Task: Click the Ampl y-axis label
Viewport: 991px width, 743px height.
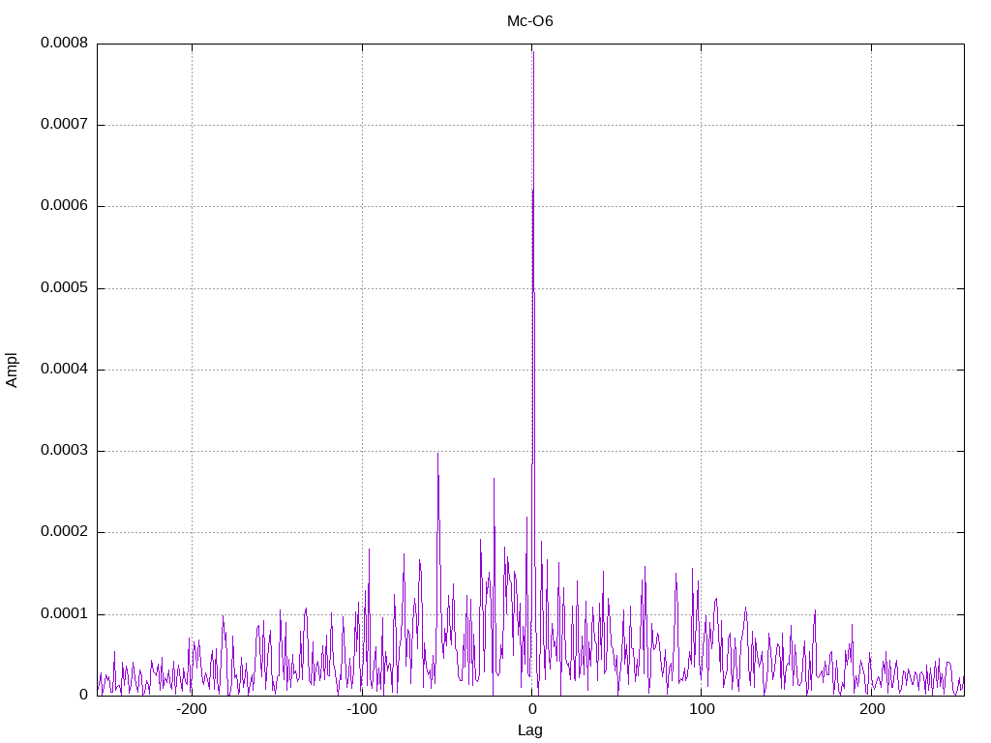Action: (12, 371)
